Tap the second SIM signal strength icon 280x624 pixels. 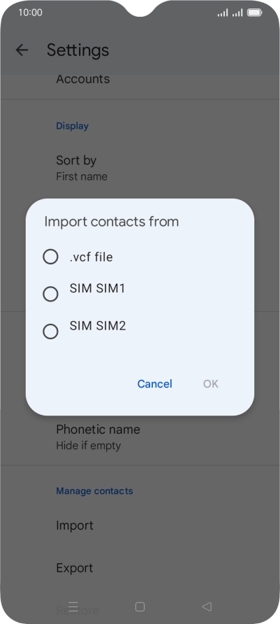tap(237, 13)
